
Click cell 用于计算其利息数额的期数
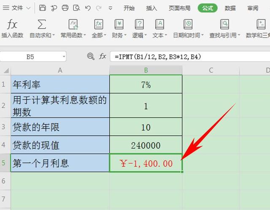pos(60,106)
